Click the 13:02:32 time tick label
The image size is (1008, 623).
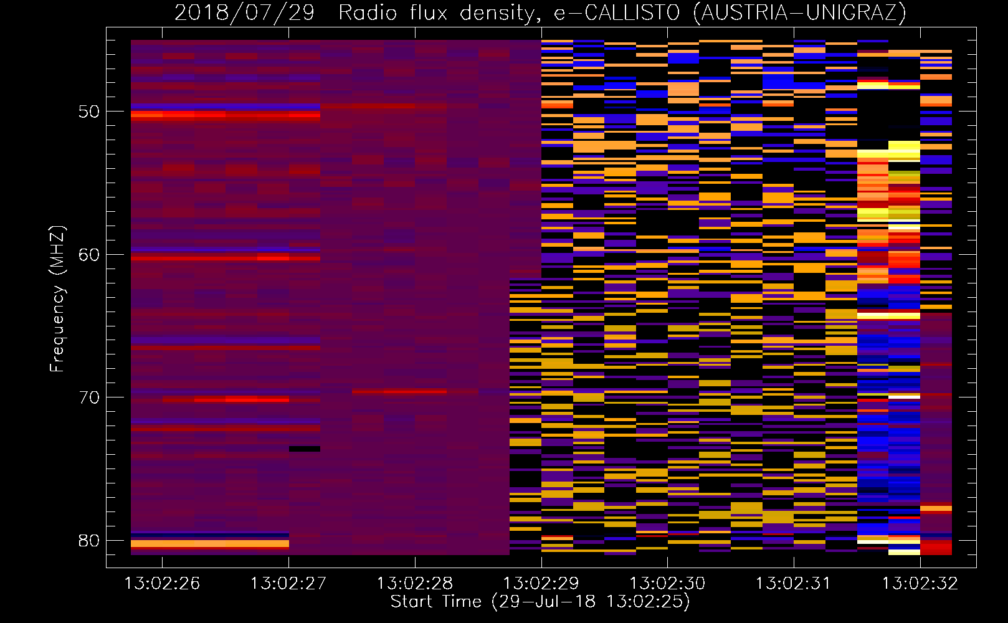(920, 583)
